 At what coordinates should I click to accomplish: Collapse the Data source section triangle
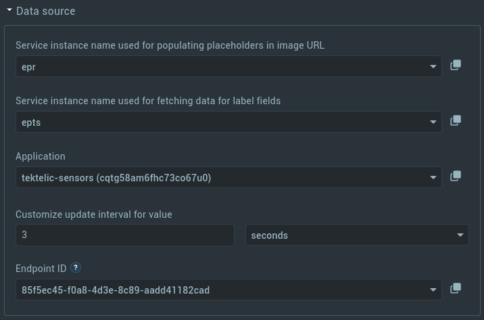click(x=9, y=10)
